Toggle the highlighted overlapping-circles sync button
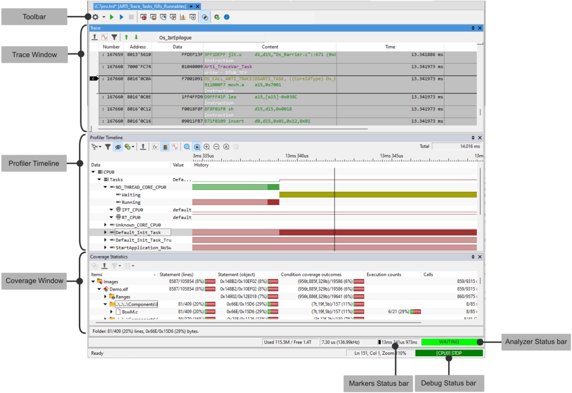Viewport: 572px width, 393px height. 205,17
